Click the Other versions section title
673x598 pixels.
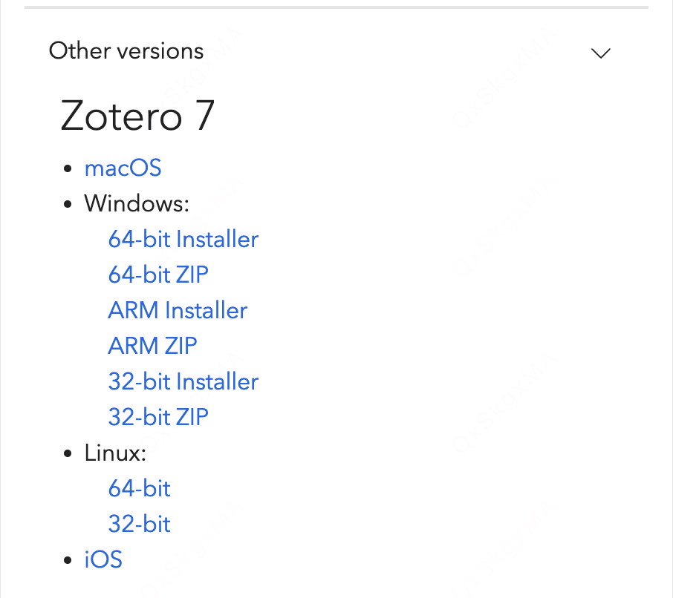[x=126, y=50]
